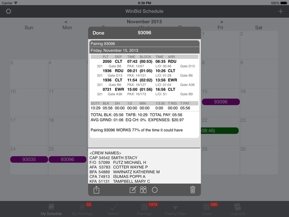Screen dimensions: 289x217
Task: Select pairing 93096 on Friday the 15th
Action: coord(221,102)
